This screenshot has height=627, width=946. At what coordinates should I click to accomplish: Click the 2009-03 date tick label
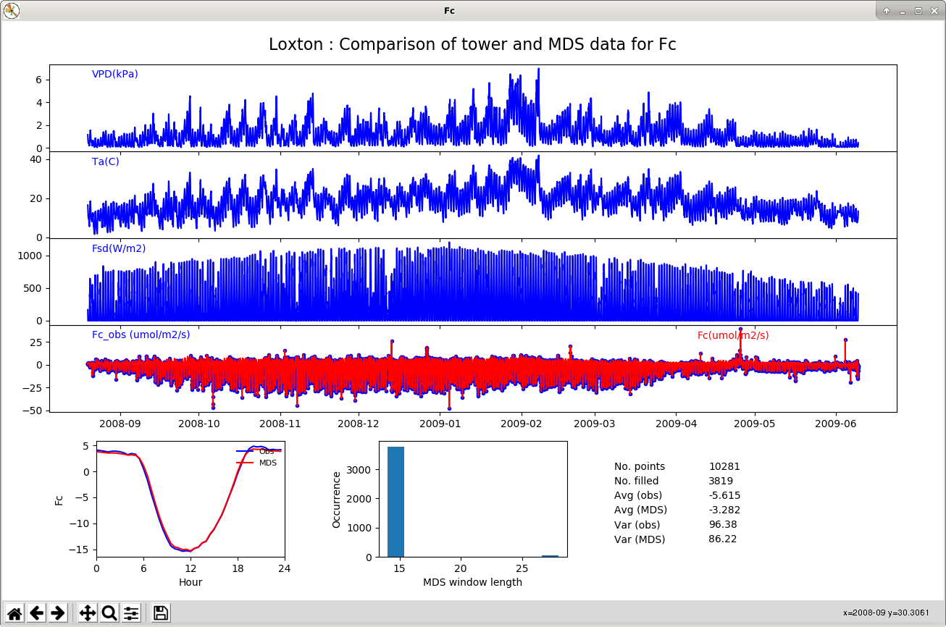595,423
